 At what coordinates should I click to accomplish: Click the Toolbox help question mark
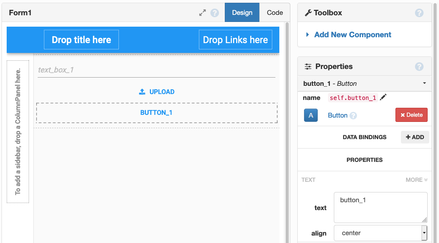[419, 13]
